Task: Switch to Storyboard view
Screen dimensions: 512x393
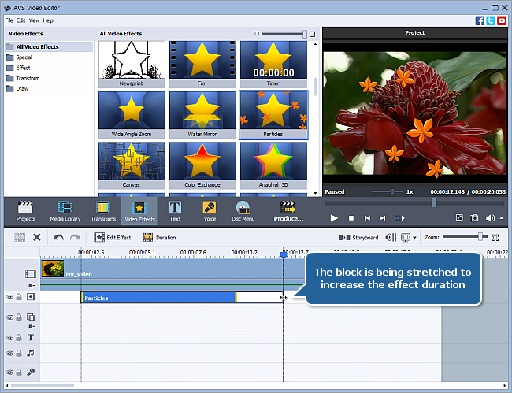Action: (358, 237)
